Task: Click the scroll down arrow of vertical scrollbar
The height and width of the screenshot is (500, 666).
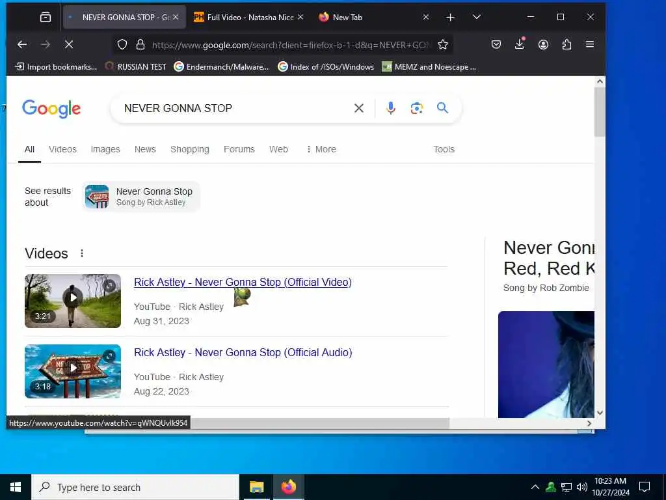Action: (x=600, y=412)
